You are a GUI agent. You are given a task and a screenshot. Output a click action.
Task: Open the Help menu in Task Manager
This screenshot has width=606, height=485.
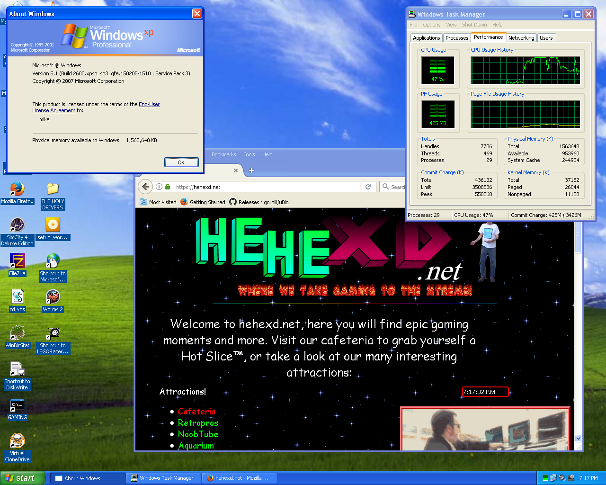(x=497, y=25)
